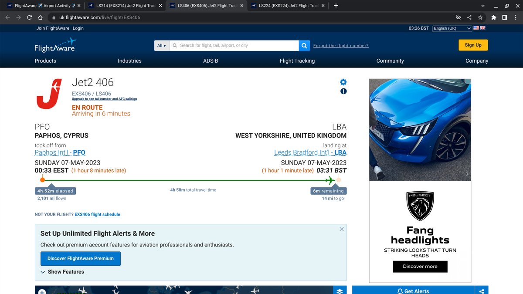Click Upgrade to see tail number link
The width and height of the screenshot is (523, 294).
tap(104, 99)
